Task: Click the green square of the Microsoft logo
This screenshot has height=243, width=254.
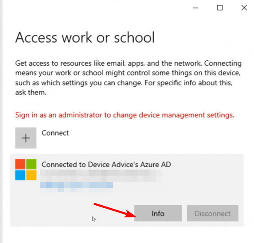Action: point(31,164)
